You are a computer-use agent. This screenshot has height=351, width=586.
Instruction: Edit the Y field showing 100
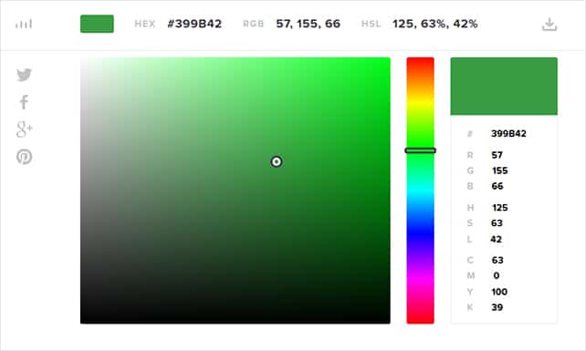499,292
